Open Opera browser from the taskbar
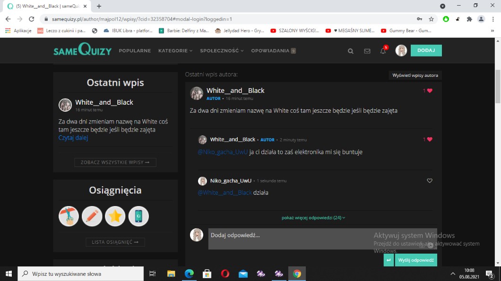Image resolution: width=501 pixels, height=281 pixels. [x=225, y=273]
